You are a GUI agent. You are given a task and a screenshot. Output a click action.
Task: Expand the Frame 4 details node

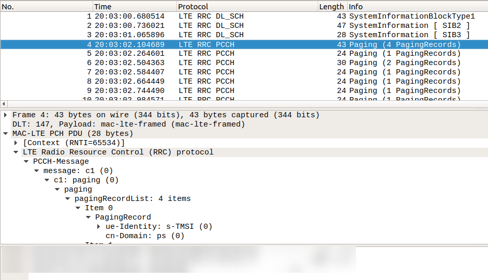[x=5, y=115]
